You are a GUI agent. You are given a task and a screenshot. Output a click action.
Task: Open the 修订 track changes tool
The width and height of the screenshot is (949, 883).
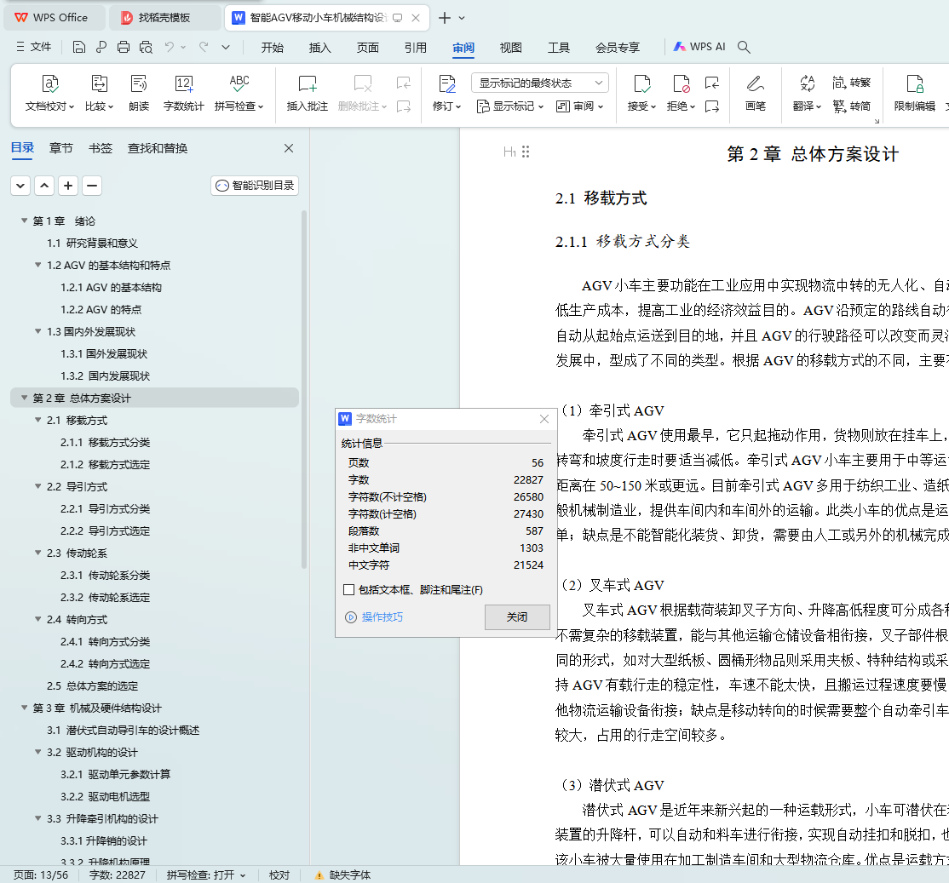(446, 94)
